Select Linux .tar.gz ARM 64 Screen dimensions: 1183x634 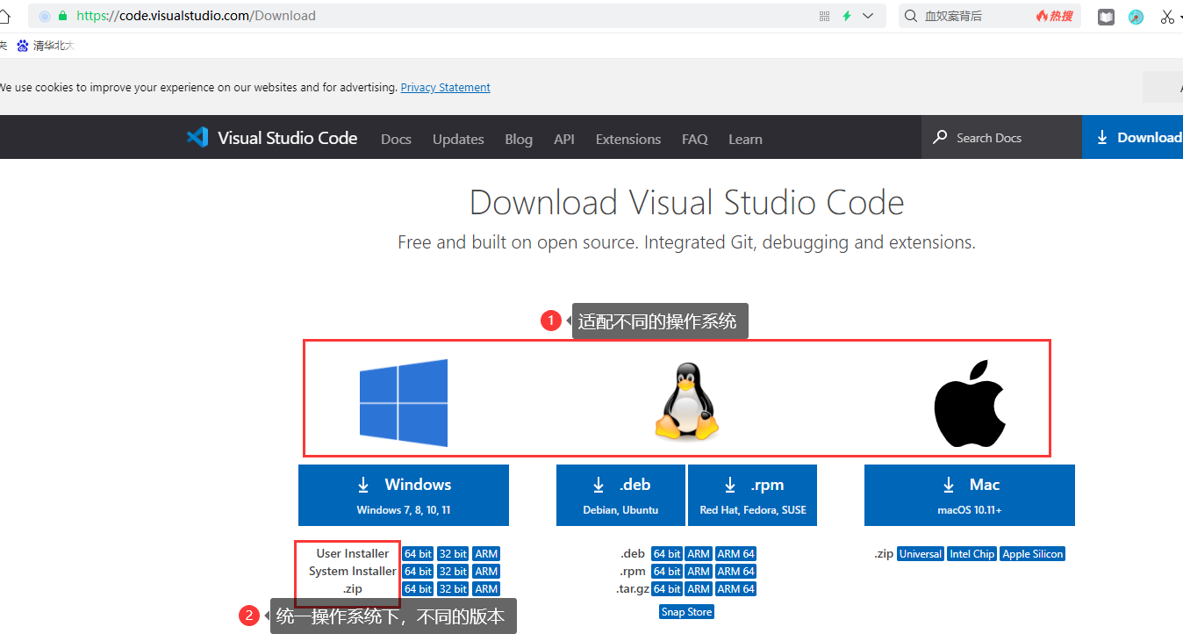(x=735, y=588)
